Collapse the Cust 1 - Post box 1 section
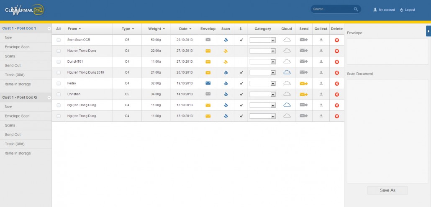The image size is (431, 207). (x=49, y=28)
